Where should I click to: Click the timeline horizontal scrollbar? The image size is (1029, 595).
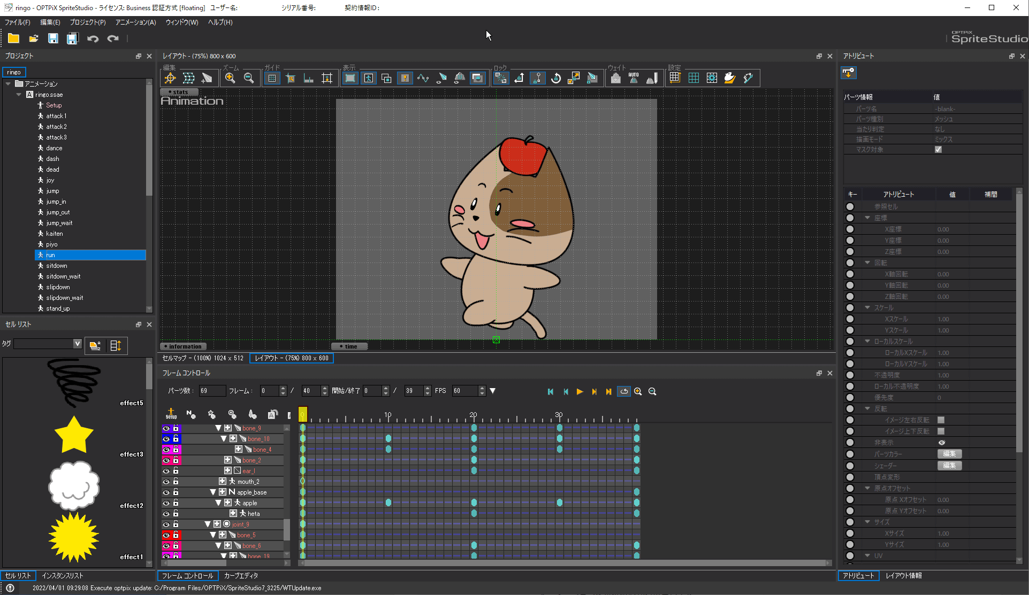565,563
